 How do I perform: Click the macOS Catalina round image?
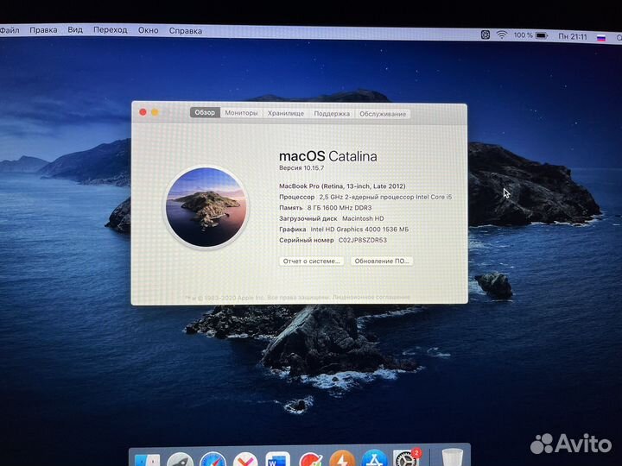pos(206,207)
